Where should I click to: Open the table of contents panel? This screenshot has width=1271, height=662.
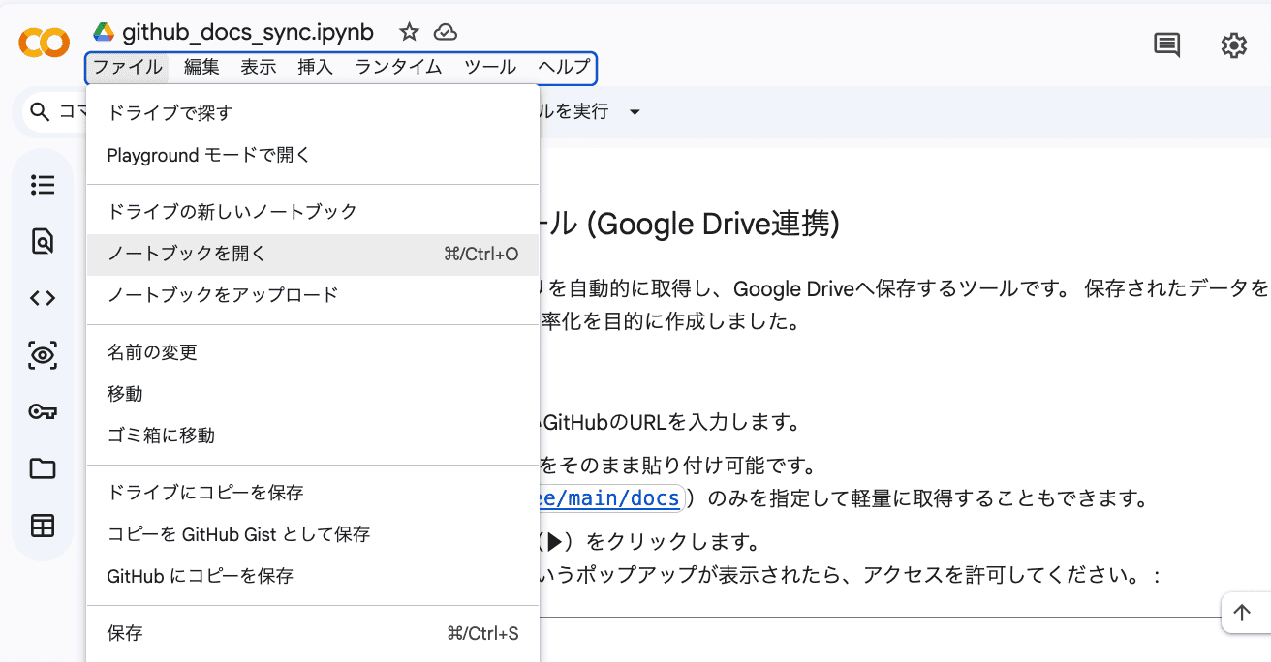click(43, 185)
